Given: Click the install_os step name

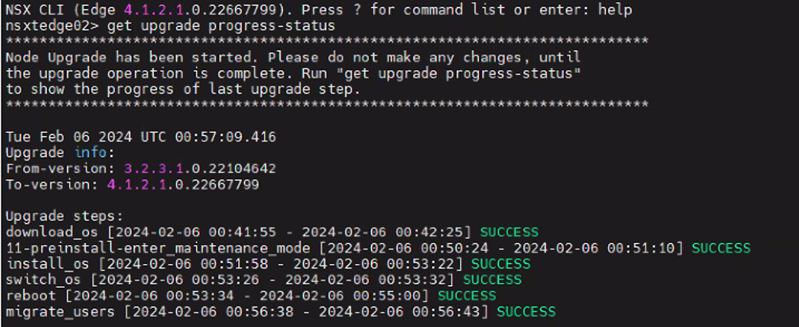Looking at the screenshot, I should tap(48, 264).
